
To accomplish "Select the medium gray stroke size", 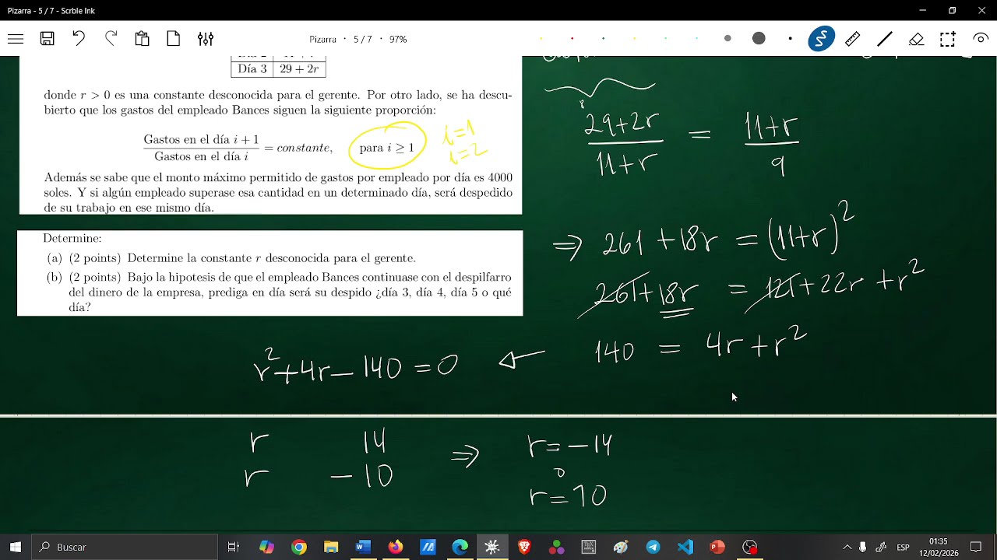I will [x=727, y=39].
